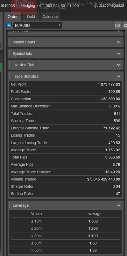This screenshot has width=127, height=256.
Task: Open the new order icon beside EURUSD
Action: coord(118,26)
